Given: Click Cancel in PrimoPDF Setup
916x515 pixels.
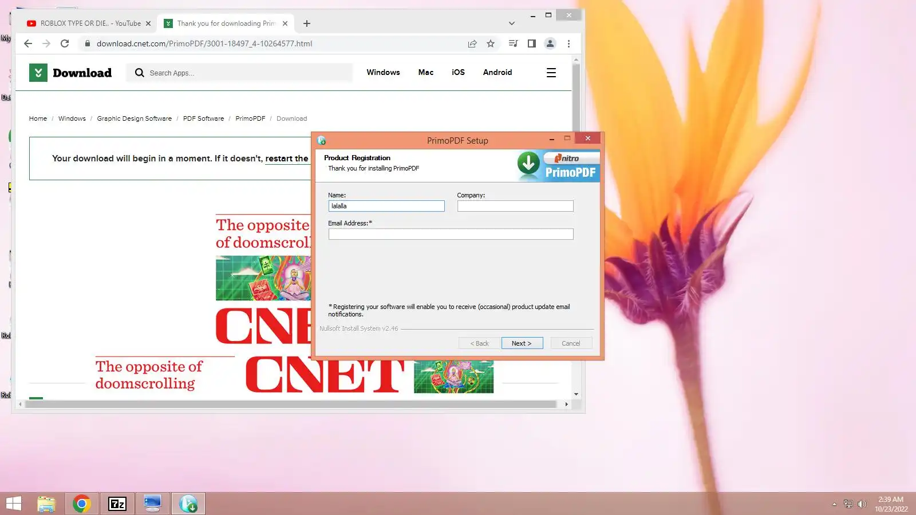Looking at the screenshot, I should 571,343.
